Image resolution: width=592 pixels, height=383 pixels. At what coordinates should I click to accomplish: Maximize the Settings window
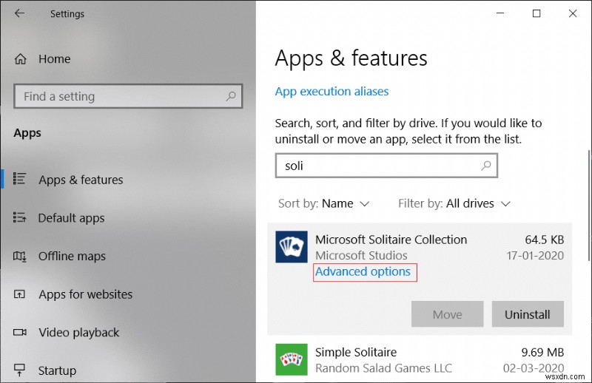(536, 13)
